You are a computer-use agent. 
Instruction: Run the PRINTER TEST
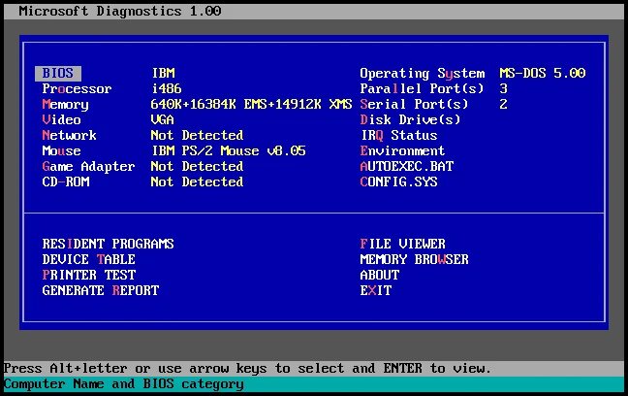pos(89,276)
